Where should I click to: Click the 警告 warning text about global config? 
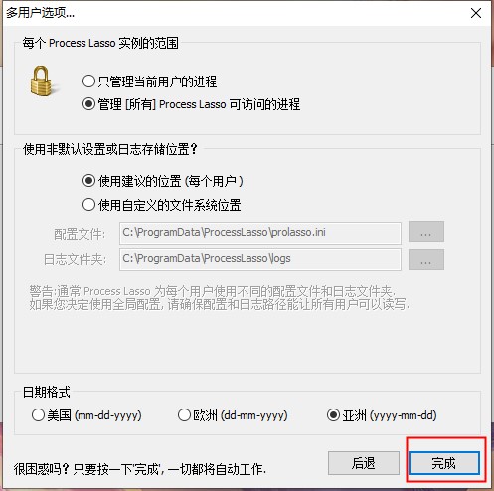click(x=219, y=298)
